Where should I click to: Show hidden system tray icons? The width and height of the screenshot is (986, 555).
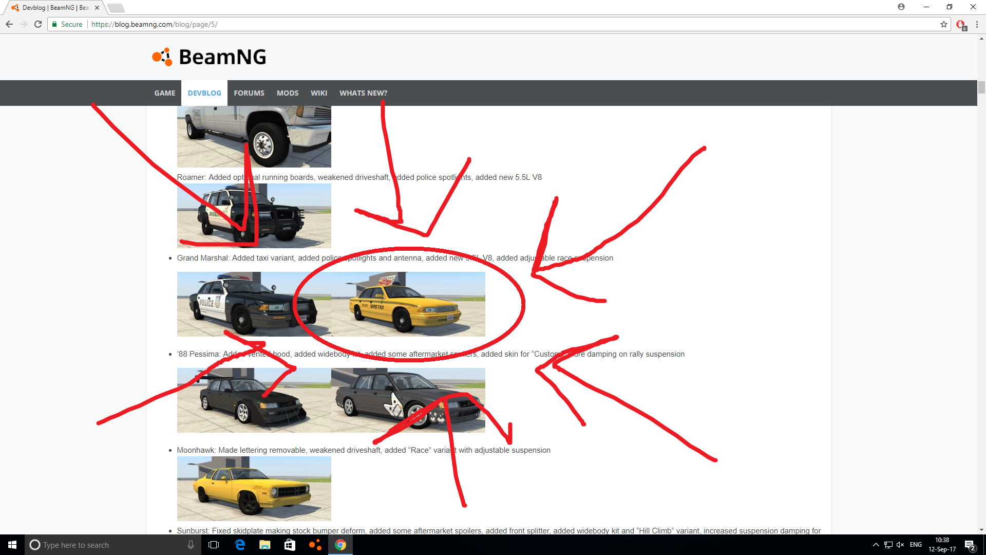click(x=876, y=545)
